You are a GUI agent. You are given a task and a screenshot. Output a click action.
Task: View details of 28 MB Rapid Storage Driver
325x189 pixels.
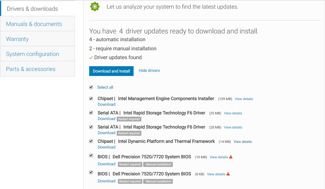[x=233, y=127]
